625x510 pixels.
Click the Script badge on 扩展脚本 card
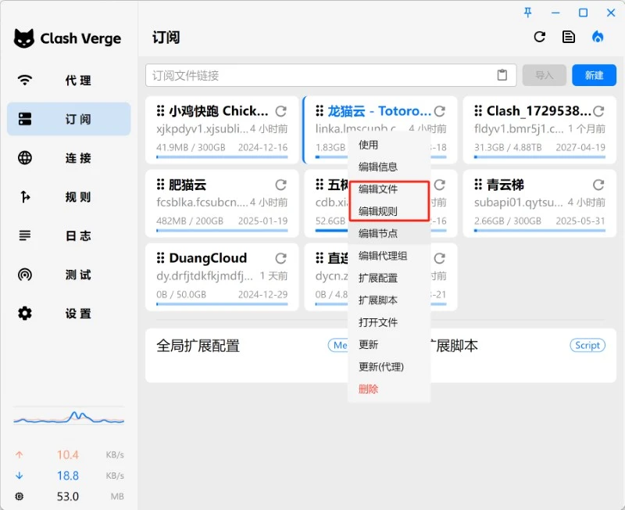[587, 346]
